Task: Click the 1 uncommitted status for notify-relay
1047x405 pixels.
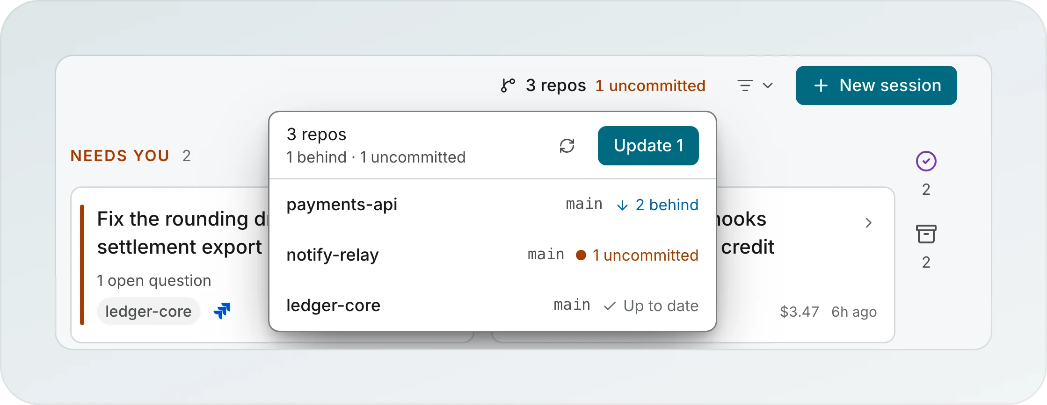Action: tap(645, 255)
